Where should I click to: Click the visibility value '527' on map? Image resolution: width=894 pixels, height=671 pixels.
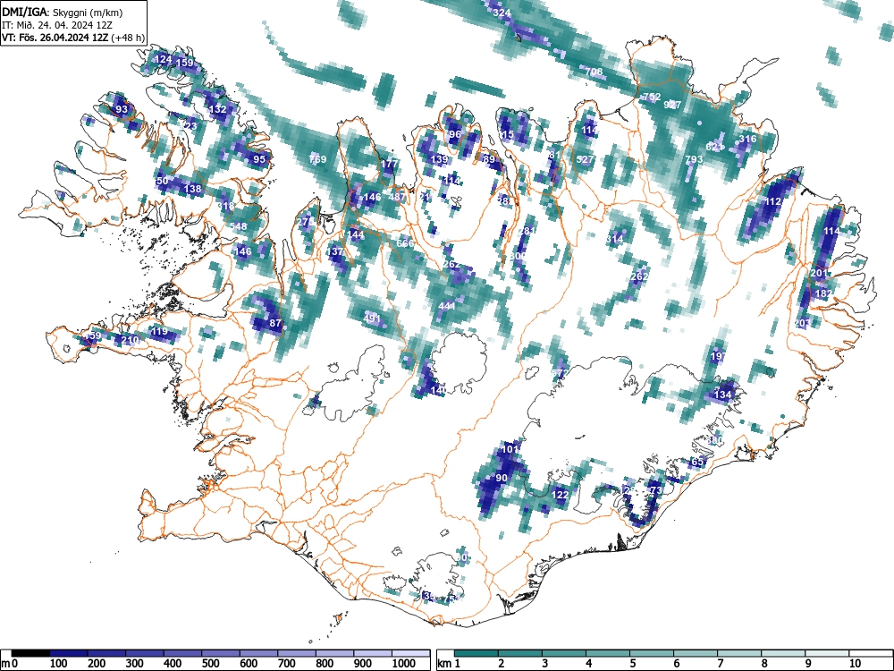[x=585, y=159]
